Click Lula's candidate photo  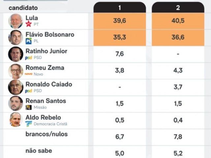point(15,21)
